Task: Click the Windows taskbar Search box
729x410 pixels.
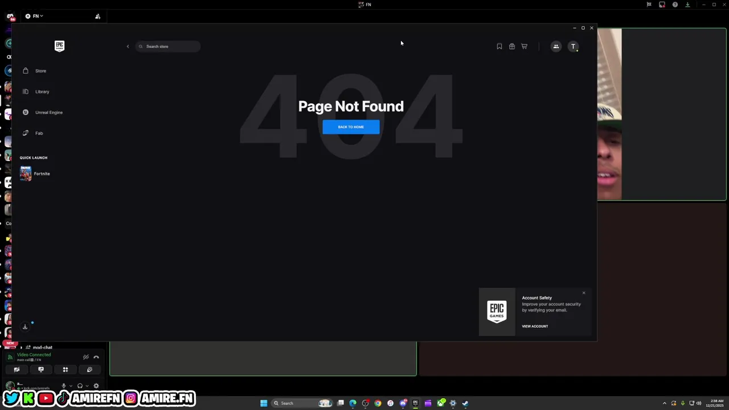Action: pyautogui.click(x=301, y=403)
